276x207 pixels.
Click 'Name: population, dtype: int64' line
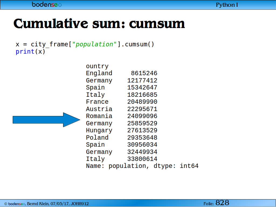click(142, 166)
